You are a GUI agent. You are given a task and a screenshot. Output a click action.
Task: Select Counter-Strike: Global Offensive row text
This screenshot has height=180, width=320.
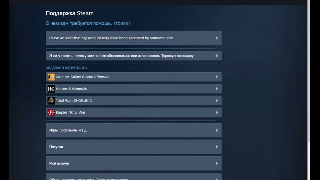(x=83, y=77)
